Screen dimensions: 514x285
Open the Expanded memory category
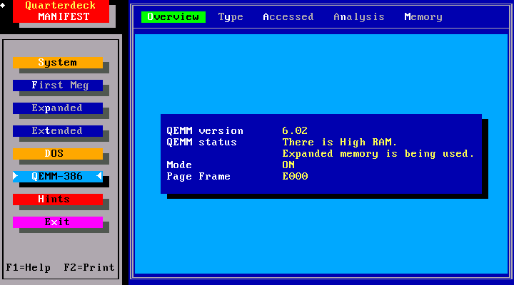pos(58,108)
